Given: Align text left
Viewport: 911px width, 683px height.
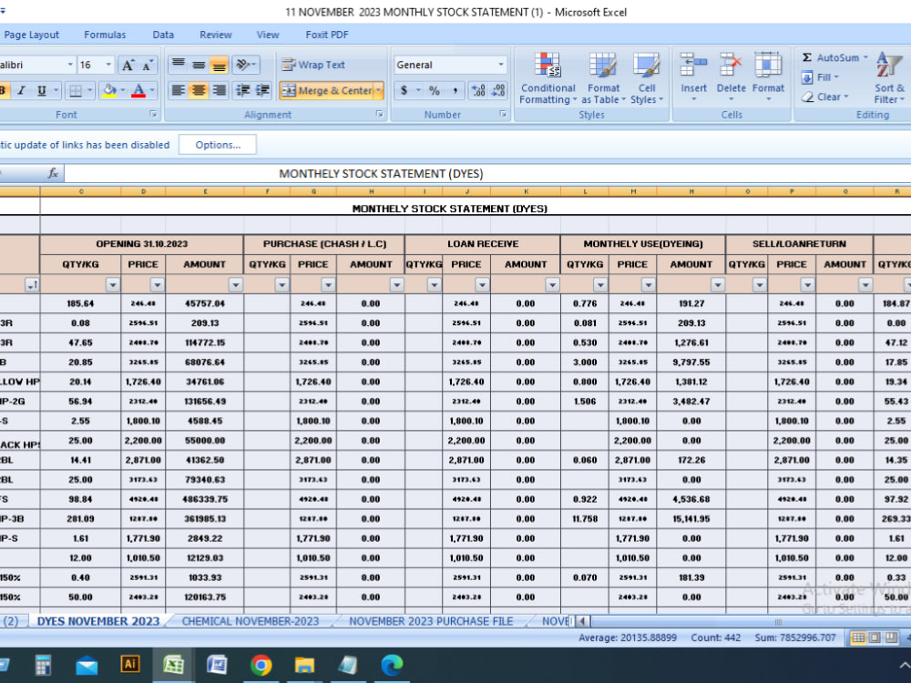Looking at the screenshot, I should [x=179, y=90].
